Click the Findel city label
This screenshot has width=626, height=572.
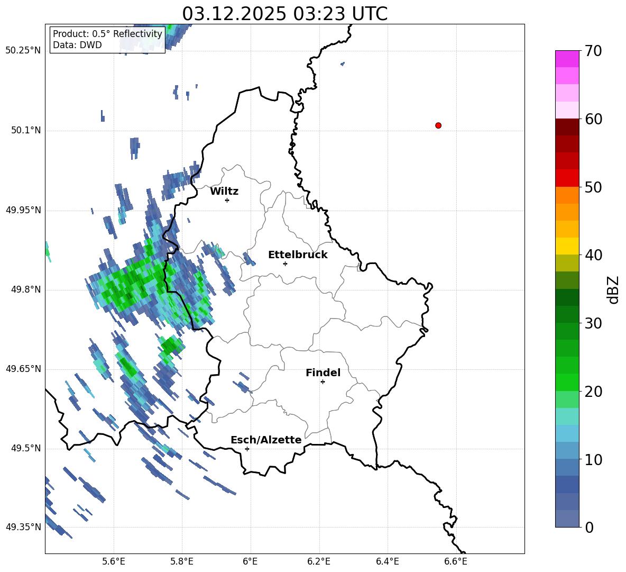323,373
